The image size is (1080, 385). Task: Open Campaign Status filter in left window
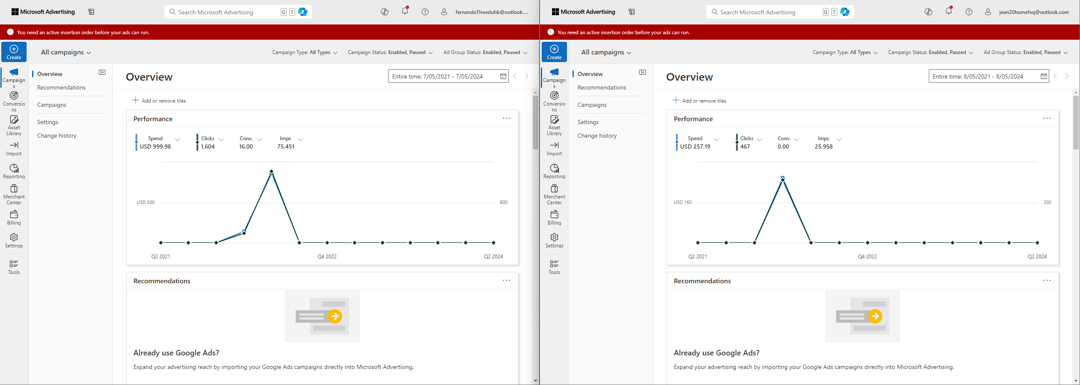[x=390, y=52]
